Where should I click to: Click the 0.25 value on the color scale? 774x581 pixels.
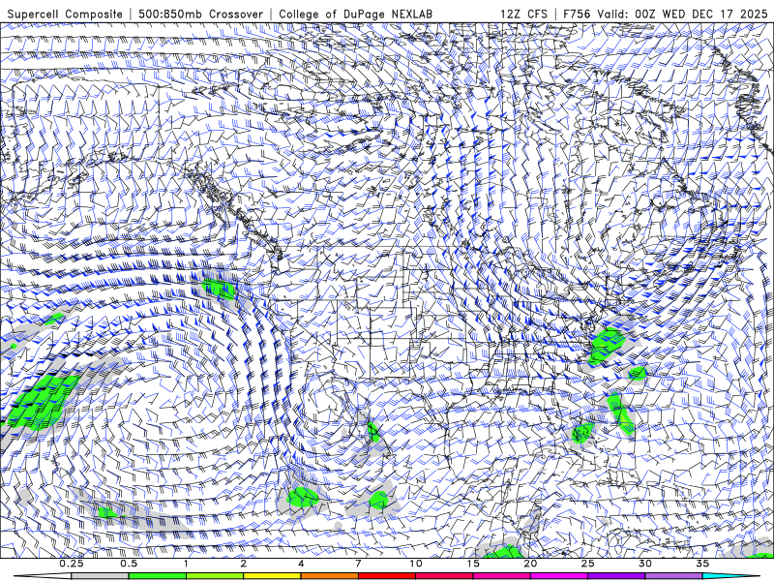[72, 564]
